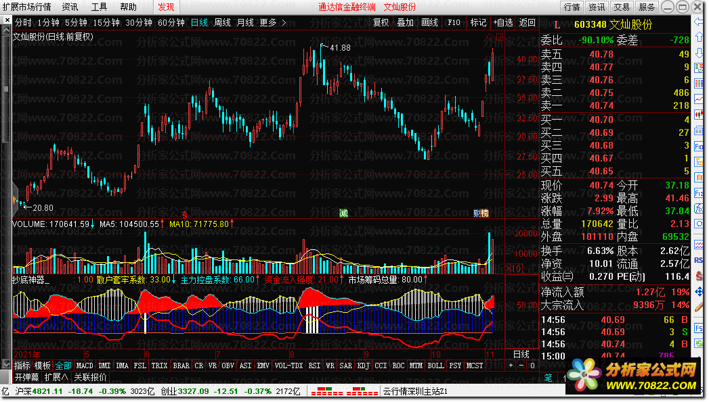
Task: Click the blue table grid sidebar icon
Action: (x=699, y=83)
